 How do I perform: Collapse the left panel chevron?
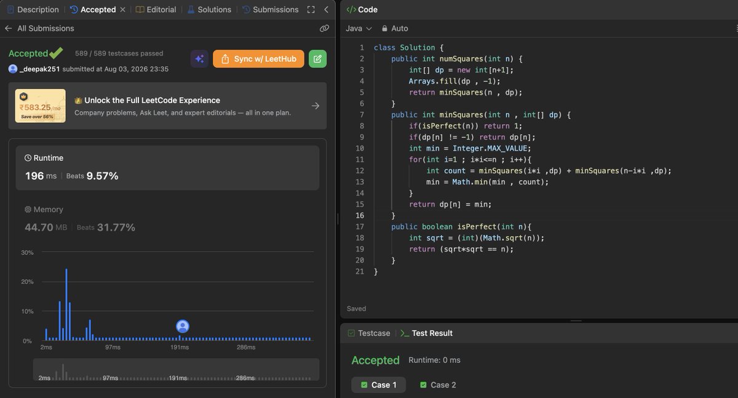(326, 10)
